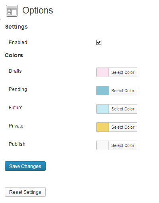This screenshot has width=159, height=203.
Task: Click the light blue Future swatch
Action: point(103,109)
